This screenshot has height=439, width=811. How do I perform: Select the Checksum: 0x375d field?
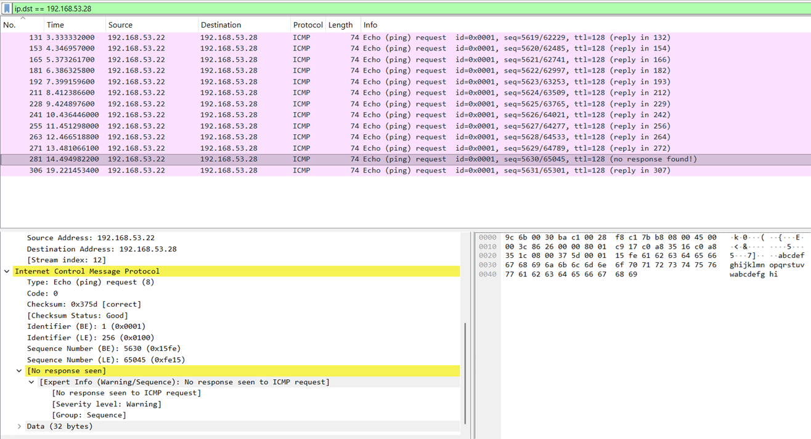tap(84, 305)
